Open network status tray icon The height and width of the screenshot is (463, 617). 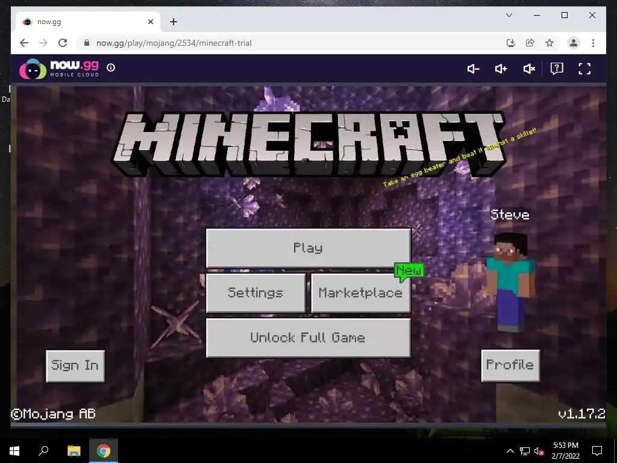click(x=525, y=451)
